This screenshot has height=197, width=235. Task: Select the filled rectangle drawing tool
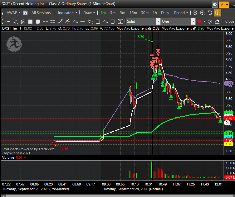click(30, 22)
